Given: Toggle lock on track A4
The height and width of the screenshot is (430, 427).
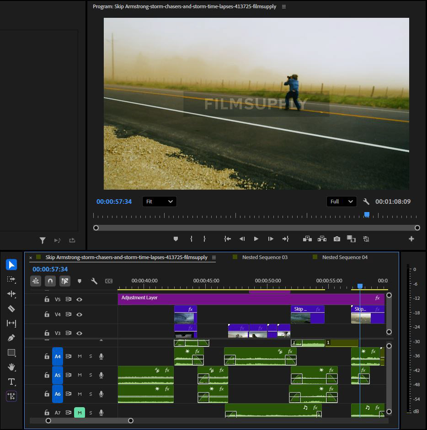Looking at the screenshot, I should pos(47,356).
